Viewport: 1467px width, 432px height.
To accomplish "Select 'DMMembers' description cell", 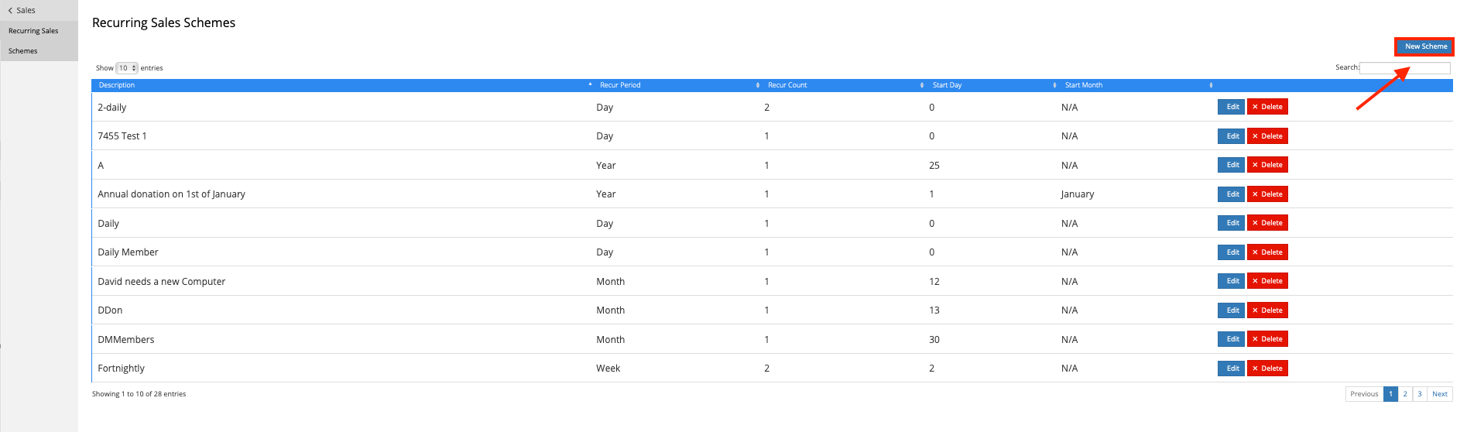I will [x=126, y=340].
